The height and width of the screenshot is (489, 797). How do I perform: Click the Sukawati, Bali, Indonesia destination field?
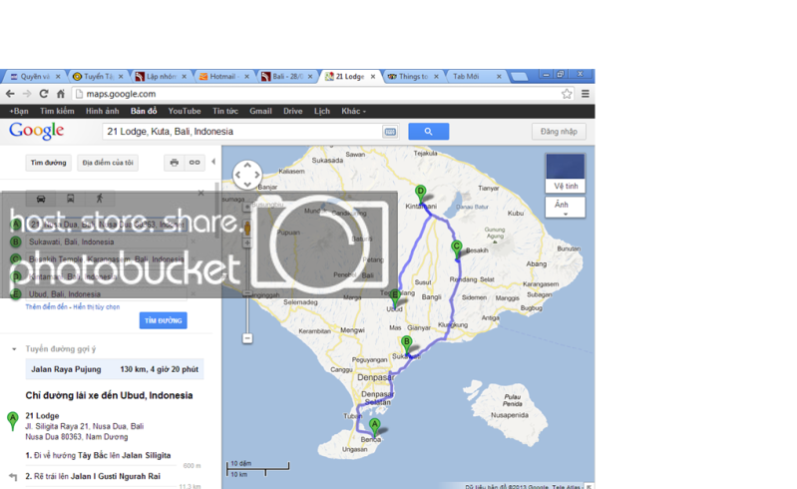tap(107, 242)
